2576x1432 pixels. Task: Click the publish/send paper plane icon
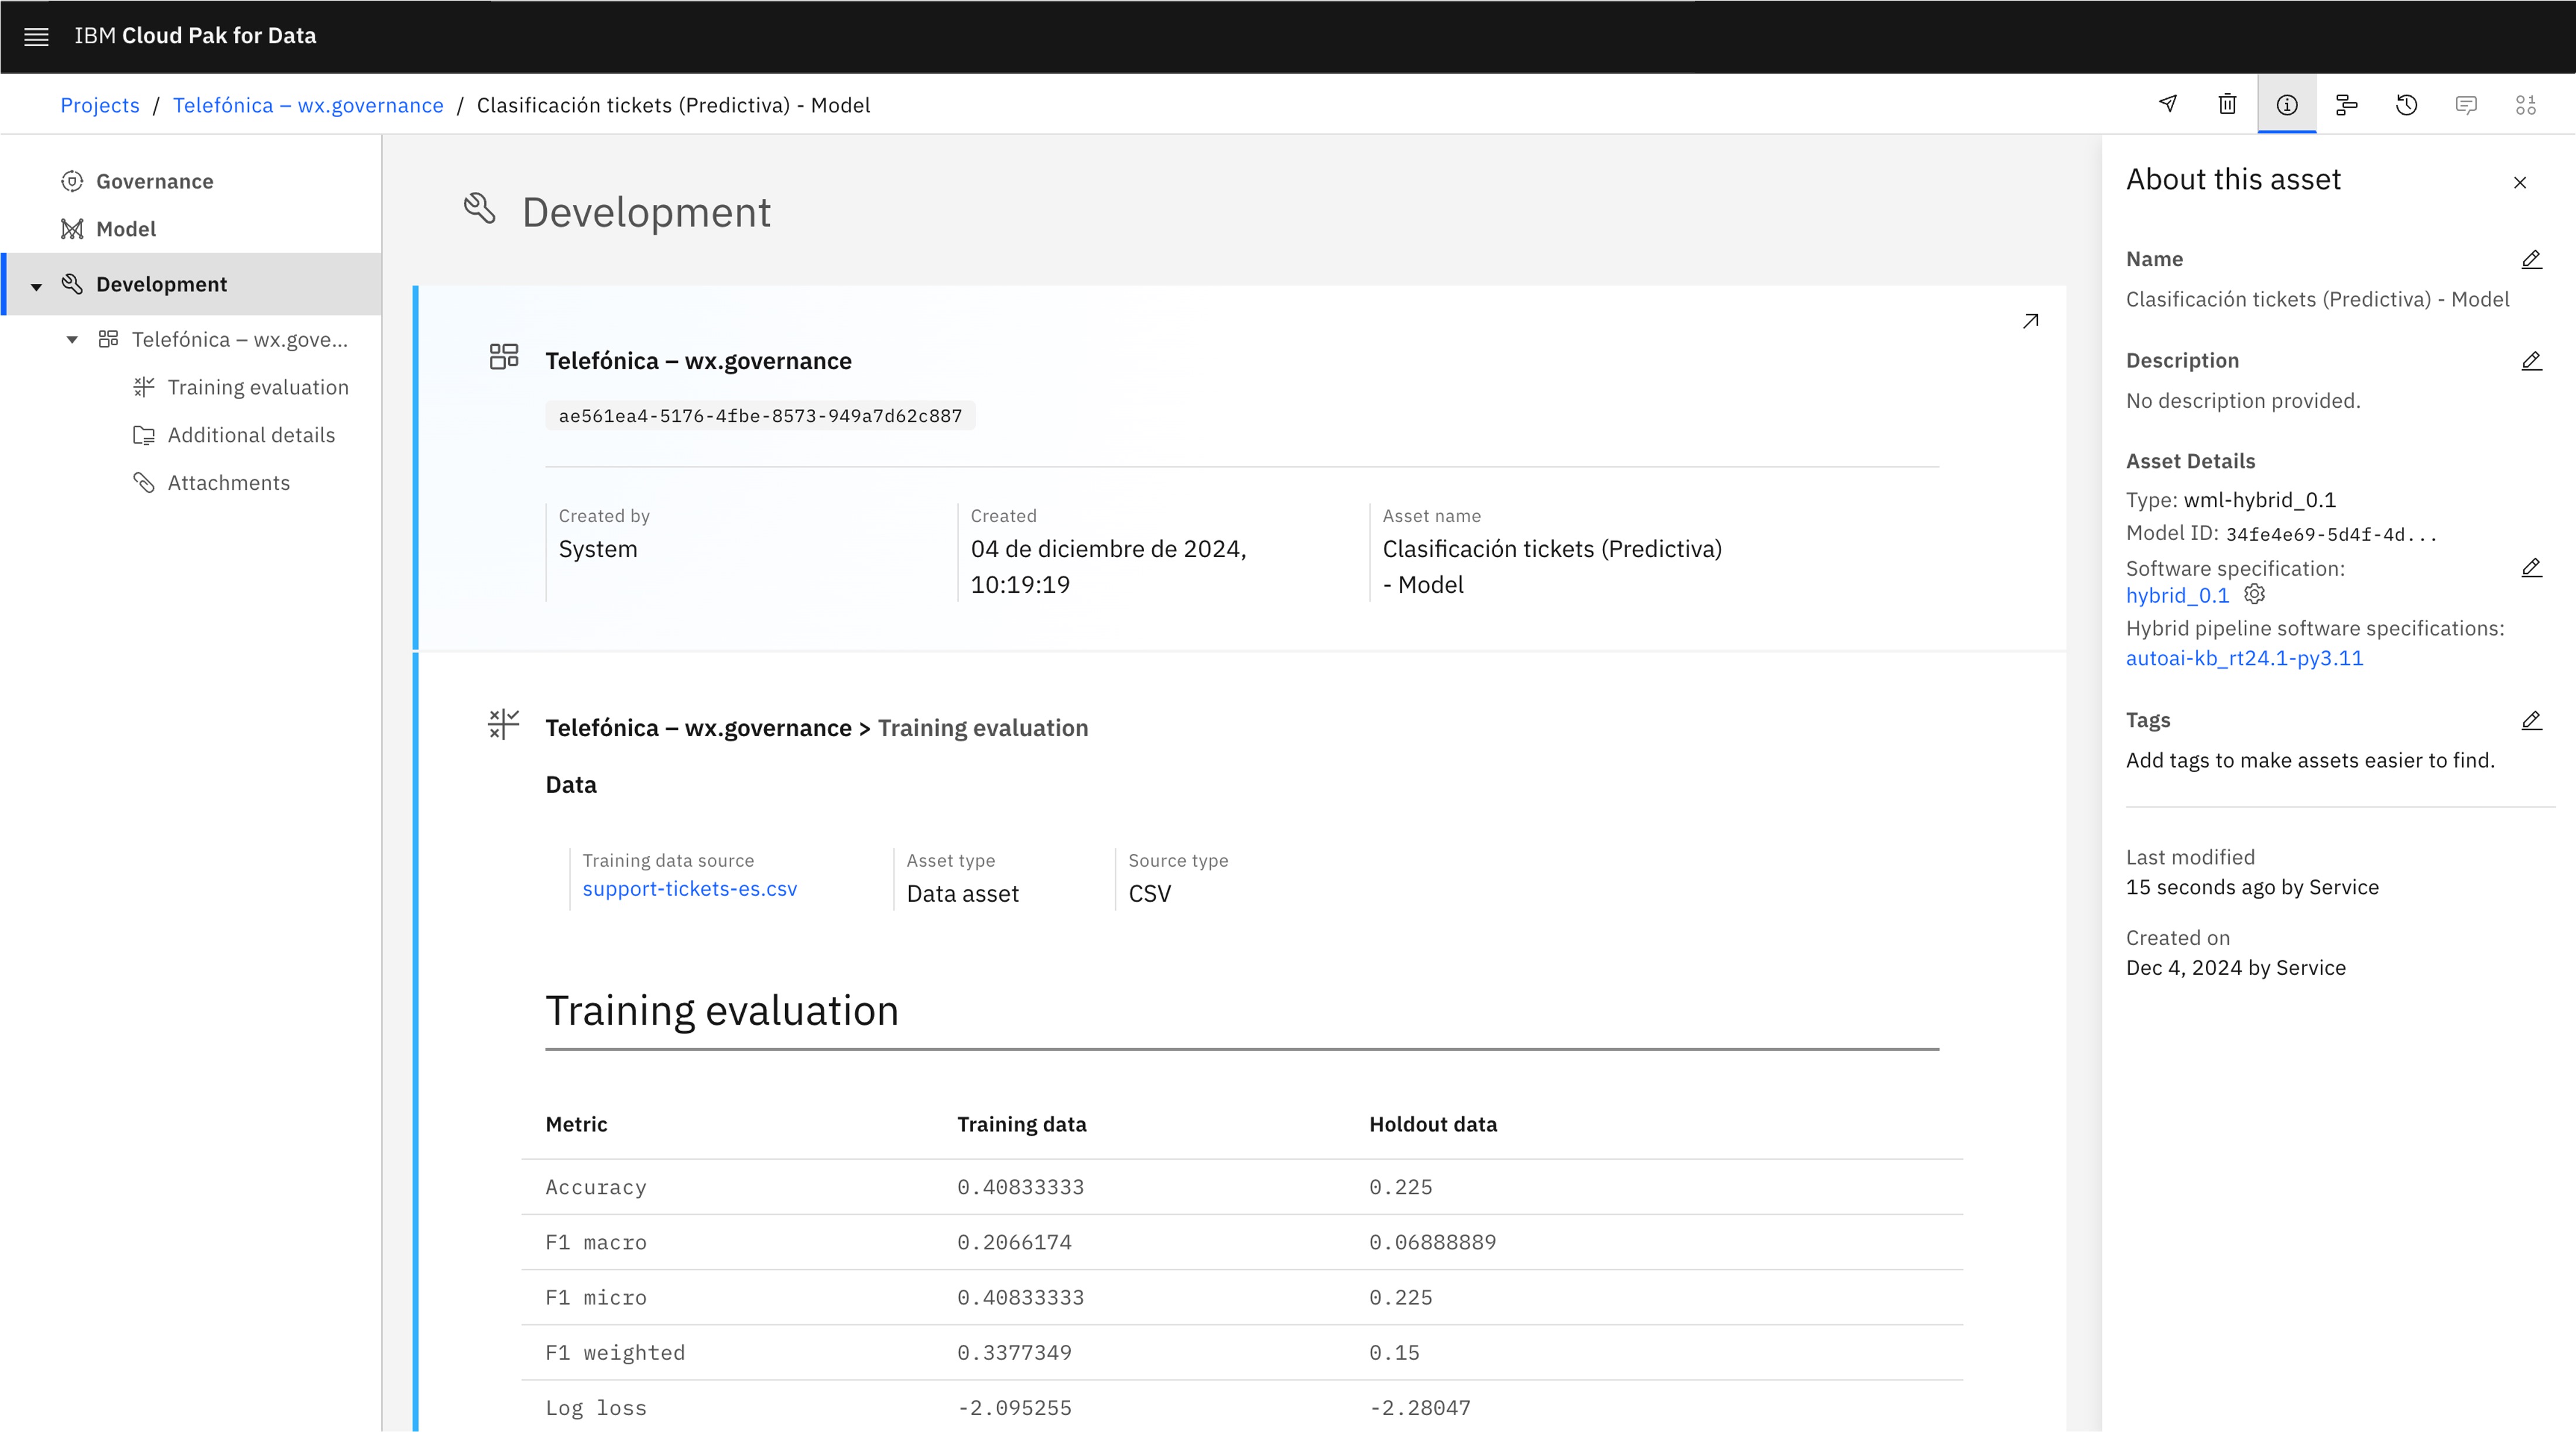click(x=2168, y=104)
